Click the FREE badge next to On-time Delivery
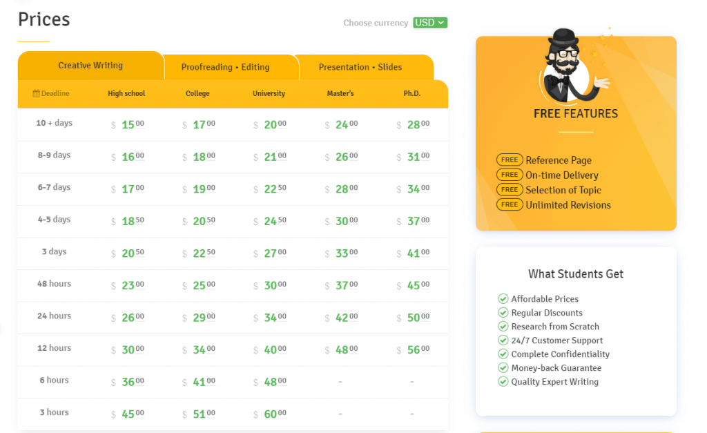The height and width of the screenshot is (433, 707). tap(510, 175)
